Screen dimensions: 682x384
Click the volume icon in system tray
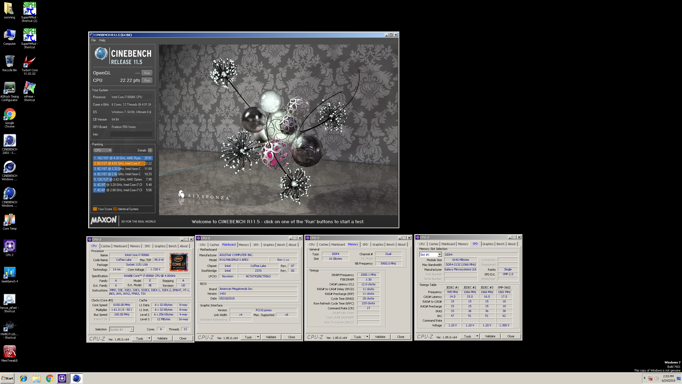657,378
